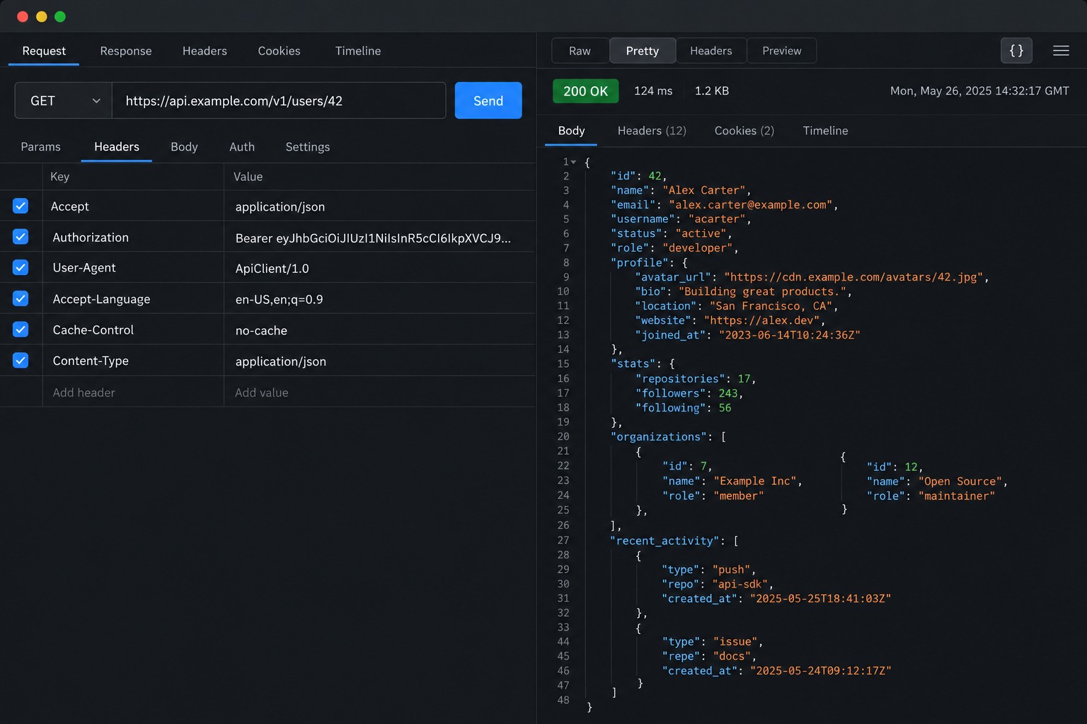Click the no-cache value cell
Viewport: 1087px width, 724px height.
[x=379, y=330]
